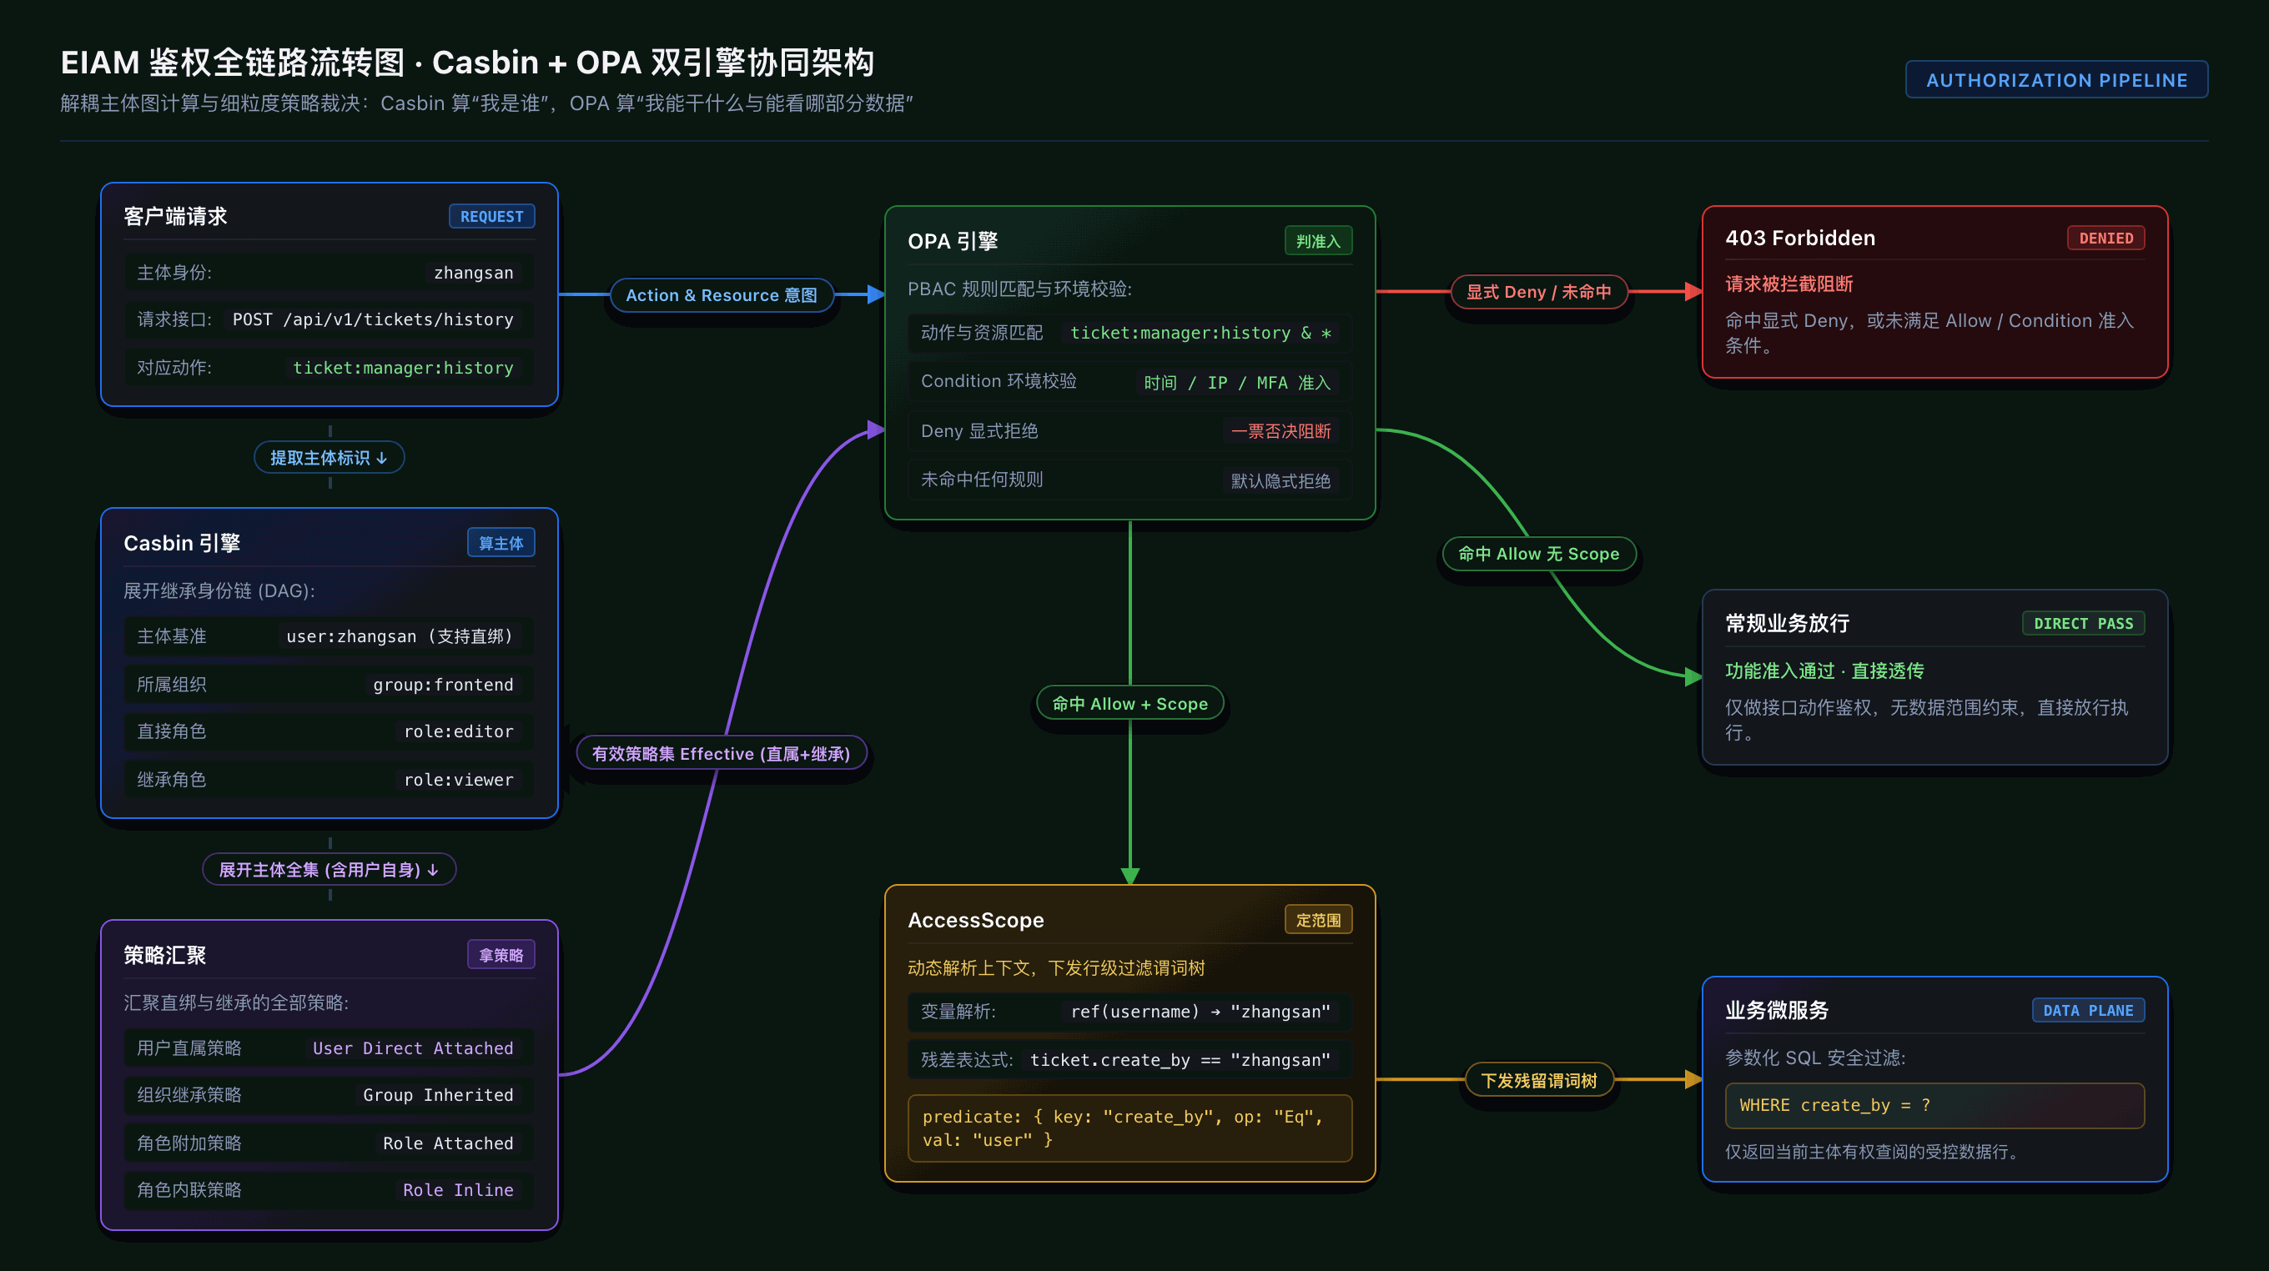Select the 变量解析 ref(username) row
Screen dimensions: 2269x1271
pyautogui.click(x=1129, y=1011)
